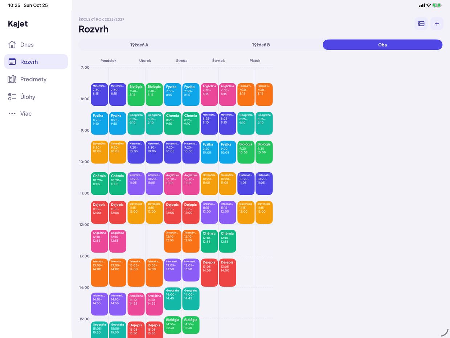Open Monday's first Matemati… 7:30 lesson block
Screen dimensions: 450x338
(99, 94)
